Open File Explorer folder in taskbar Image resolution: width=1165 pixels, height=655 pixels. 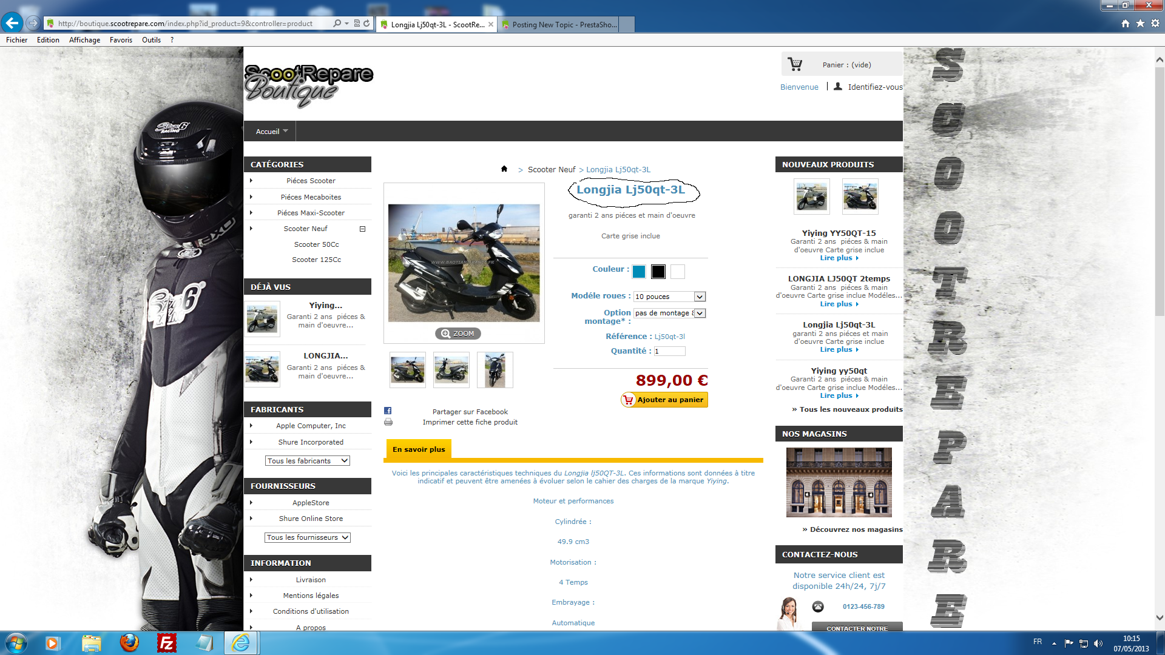coord(91,643)
